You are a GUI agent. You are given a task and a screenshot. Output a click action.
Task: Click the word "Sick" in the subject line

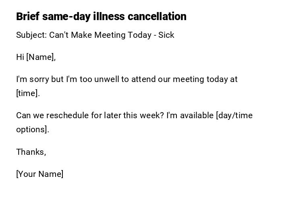[x=166, y=35]
